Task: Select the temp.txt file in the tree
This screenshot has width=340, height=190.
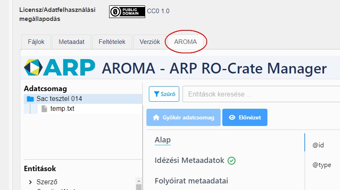Action: pos(62,108)
